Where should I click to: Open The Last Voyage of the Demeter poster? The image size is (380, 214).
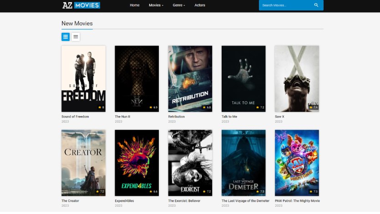tap(243, 163)
